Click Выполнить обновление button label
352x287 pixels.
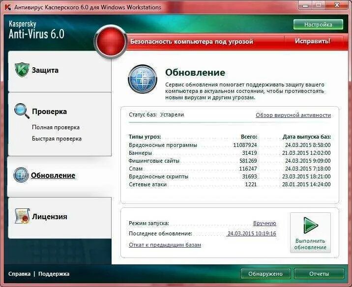(310, 244)
